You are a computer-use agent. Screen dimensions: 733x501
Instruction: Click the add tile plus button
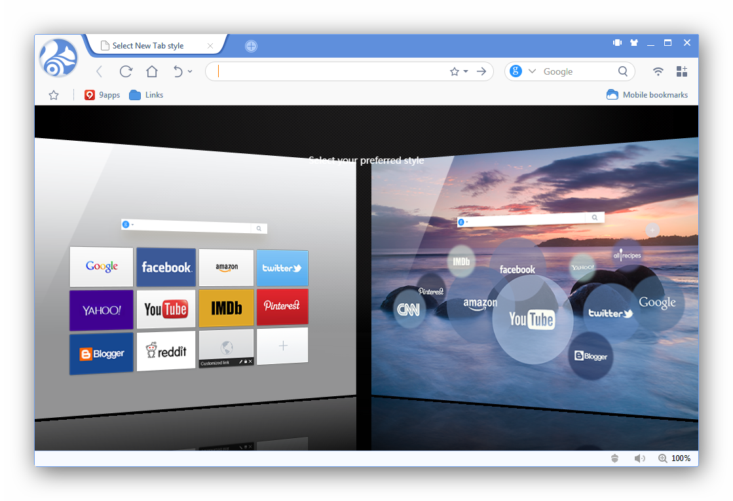tap(282, 346)
